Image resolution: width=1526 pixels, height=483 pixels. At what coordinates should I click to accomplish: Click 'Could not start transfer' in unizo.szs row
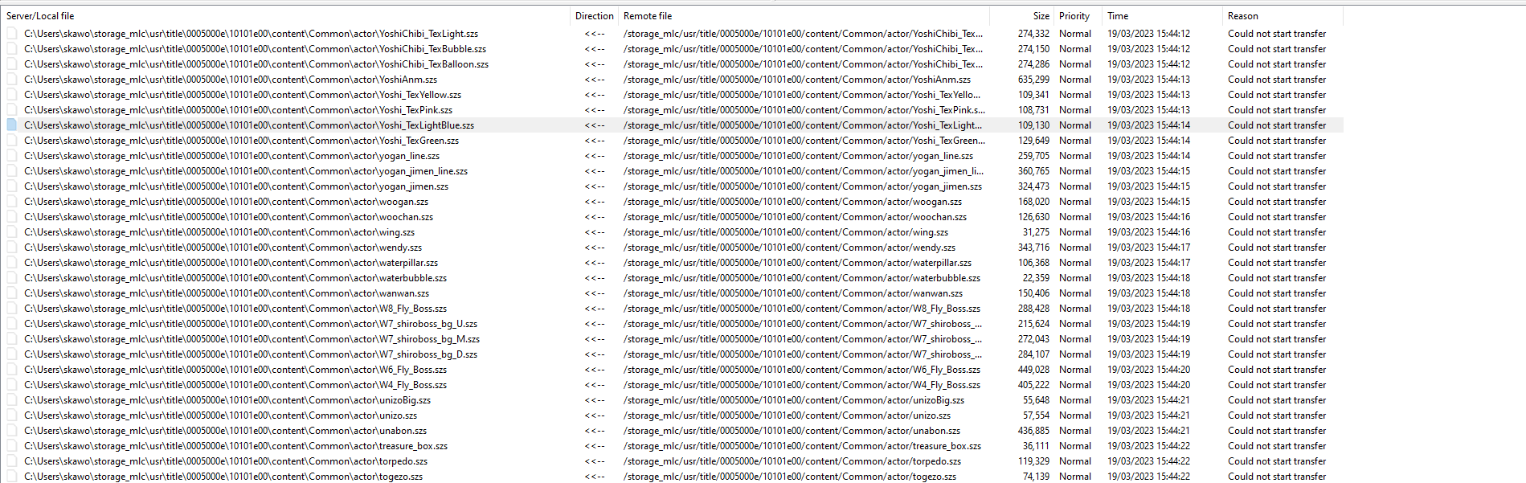click(1277, 415)
